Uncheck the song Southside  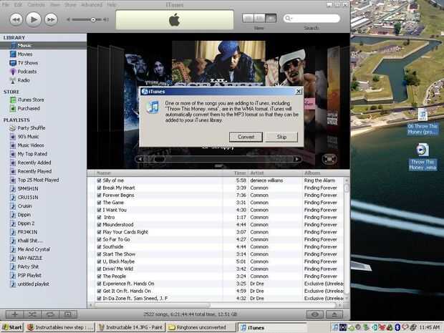[99, 246]
